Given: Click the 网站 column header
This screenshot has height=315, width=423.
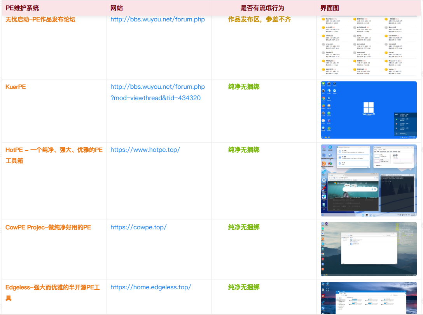Looking at the screenshot, I should point(117,8).
